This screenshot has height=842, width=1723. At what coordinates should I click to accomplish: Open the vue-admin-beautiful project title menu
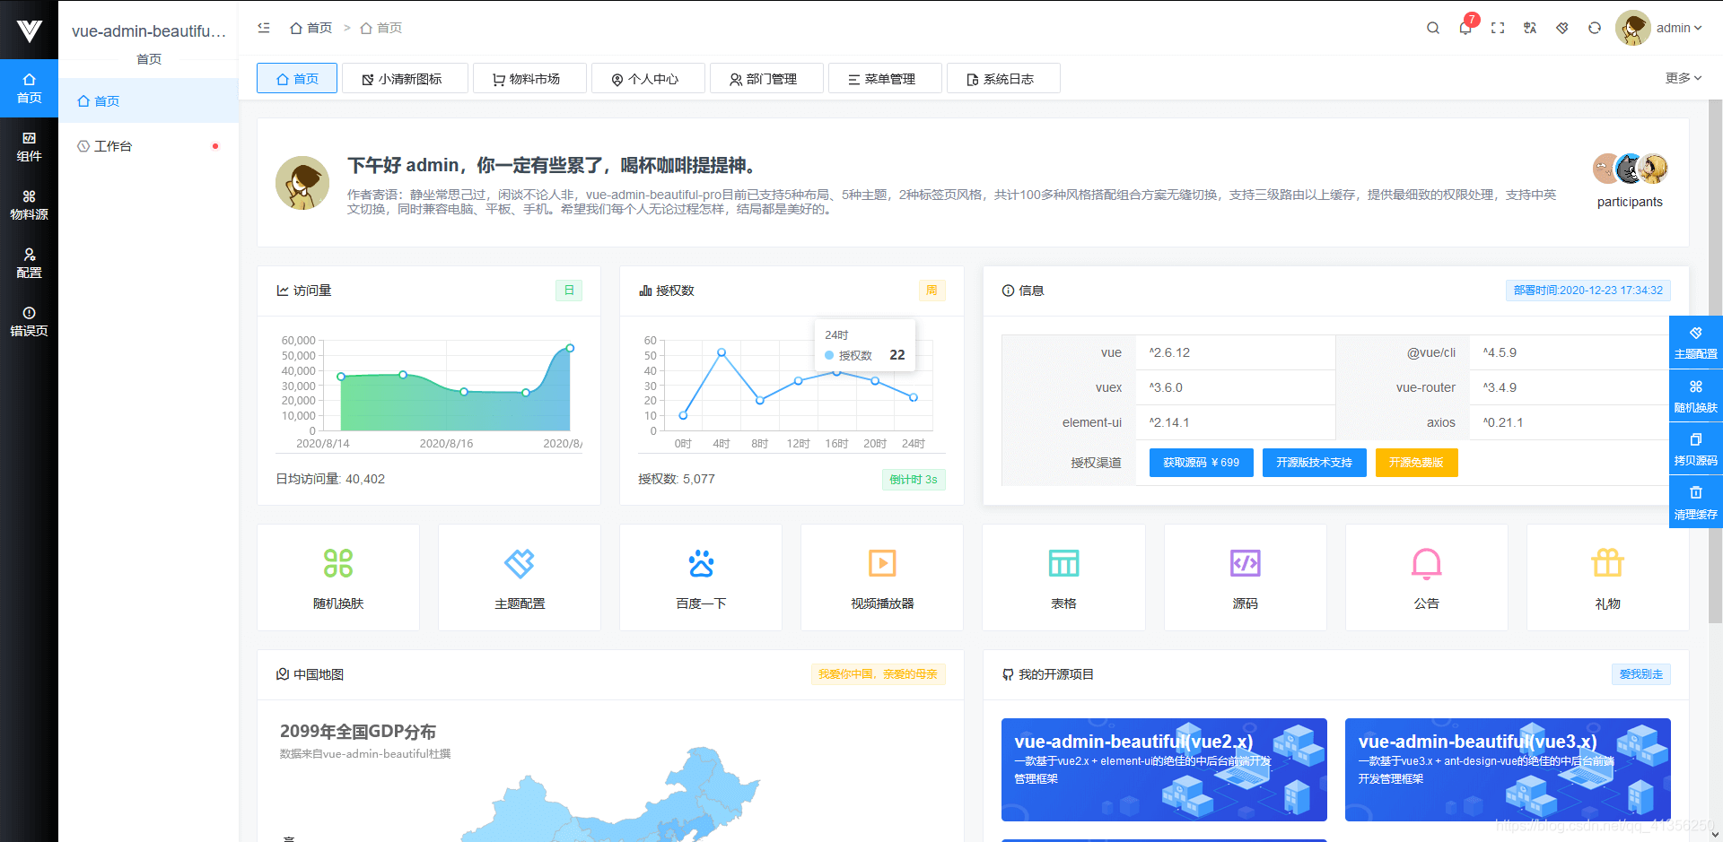point(147,30)
